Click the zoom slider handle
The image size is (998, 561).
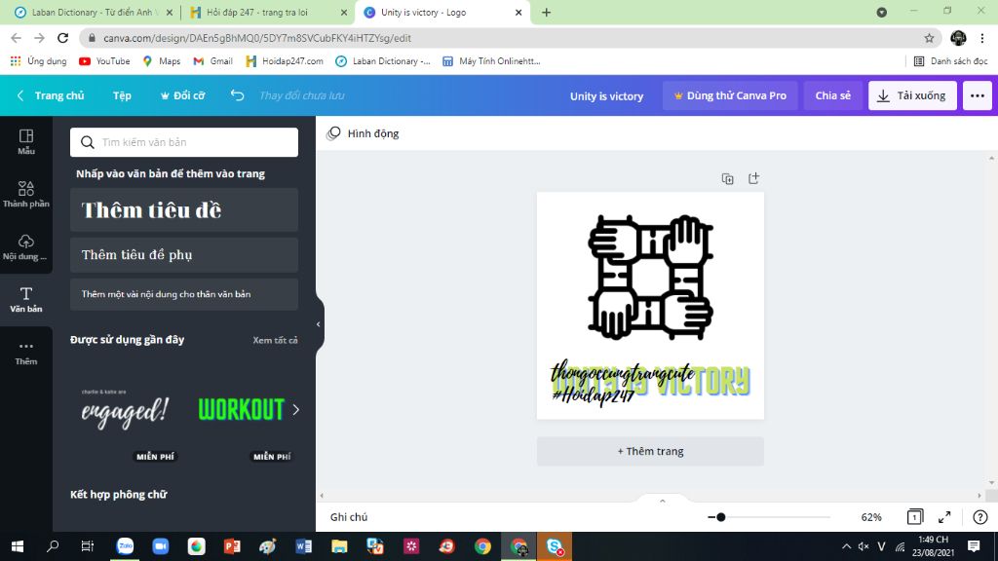coord(720,517)
